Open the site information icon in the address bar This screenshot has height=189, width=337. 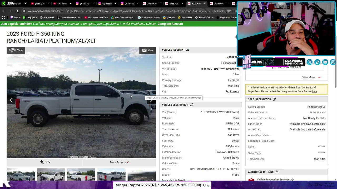(x=24, y=11)
